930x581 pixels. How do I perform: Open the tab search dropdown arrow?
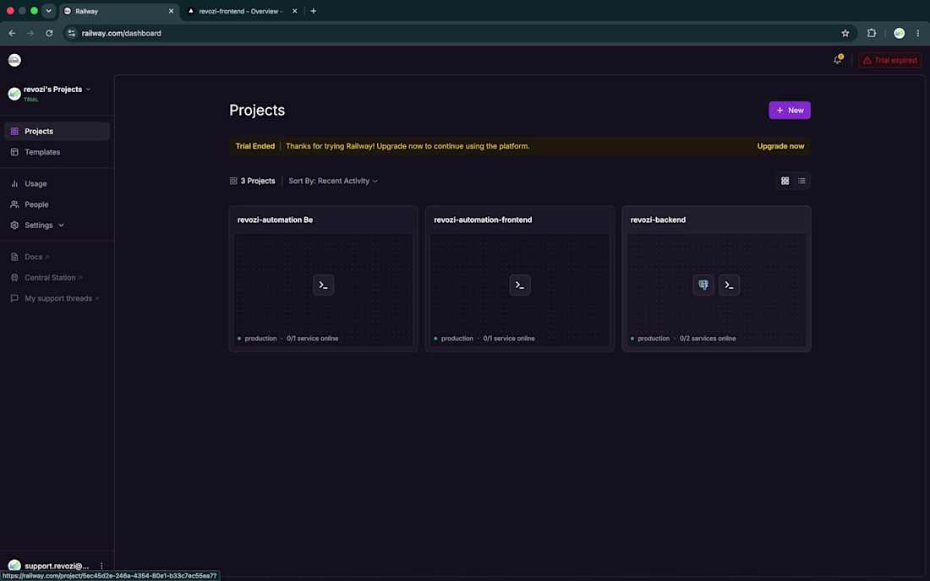49,11
